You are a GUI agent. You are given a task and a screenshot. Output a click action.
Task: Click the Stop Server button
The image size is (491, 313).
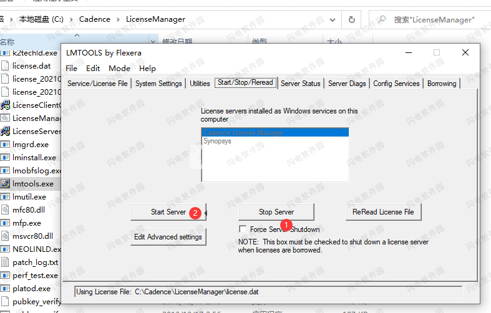point(276,212)
